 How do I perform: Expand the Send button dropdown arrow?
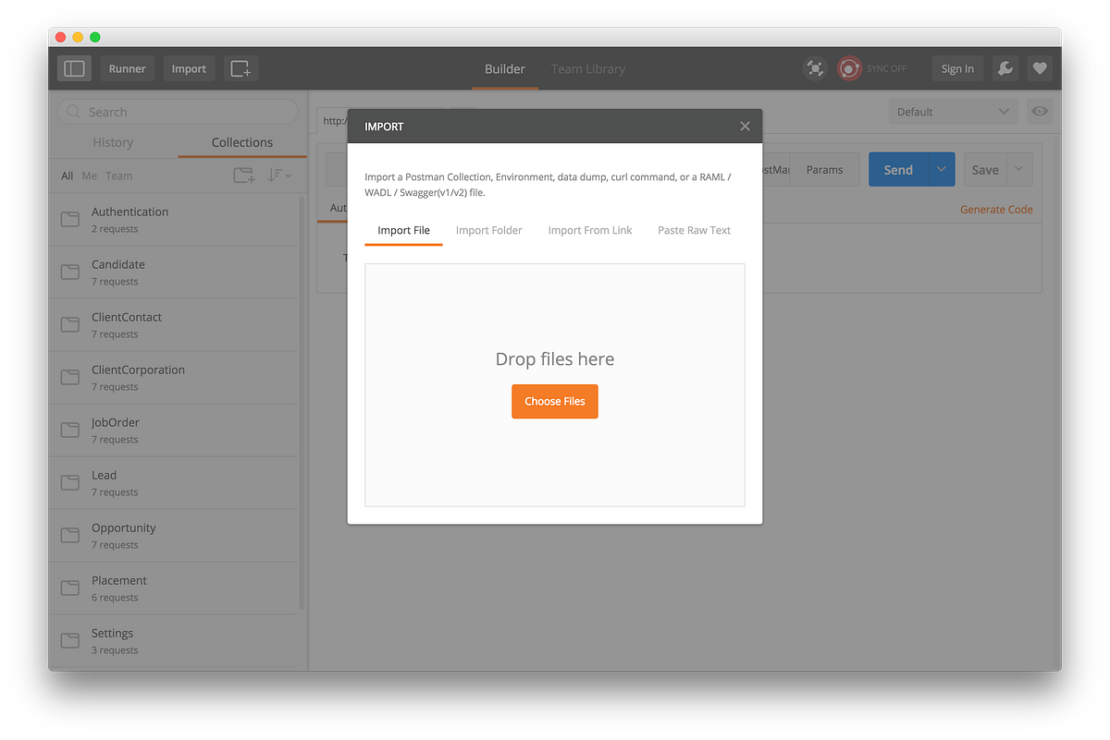pyautogui.click(x=941, y=169)
